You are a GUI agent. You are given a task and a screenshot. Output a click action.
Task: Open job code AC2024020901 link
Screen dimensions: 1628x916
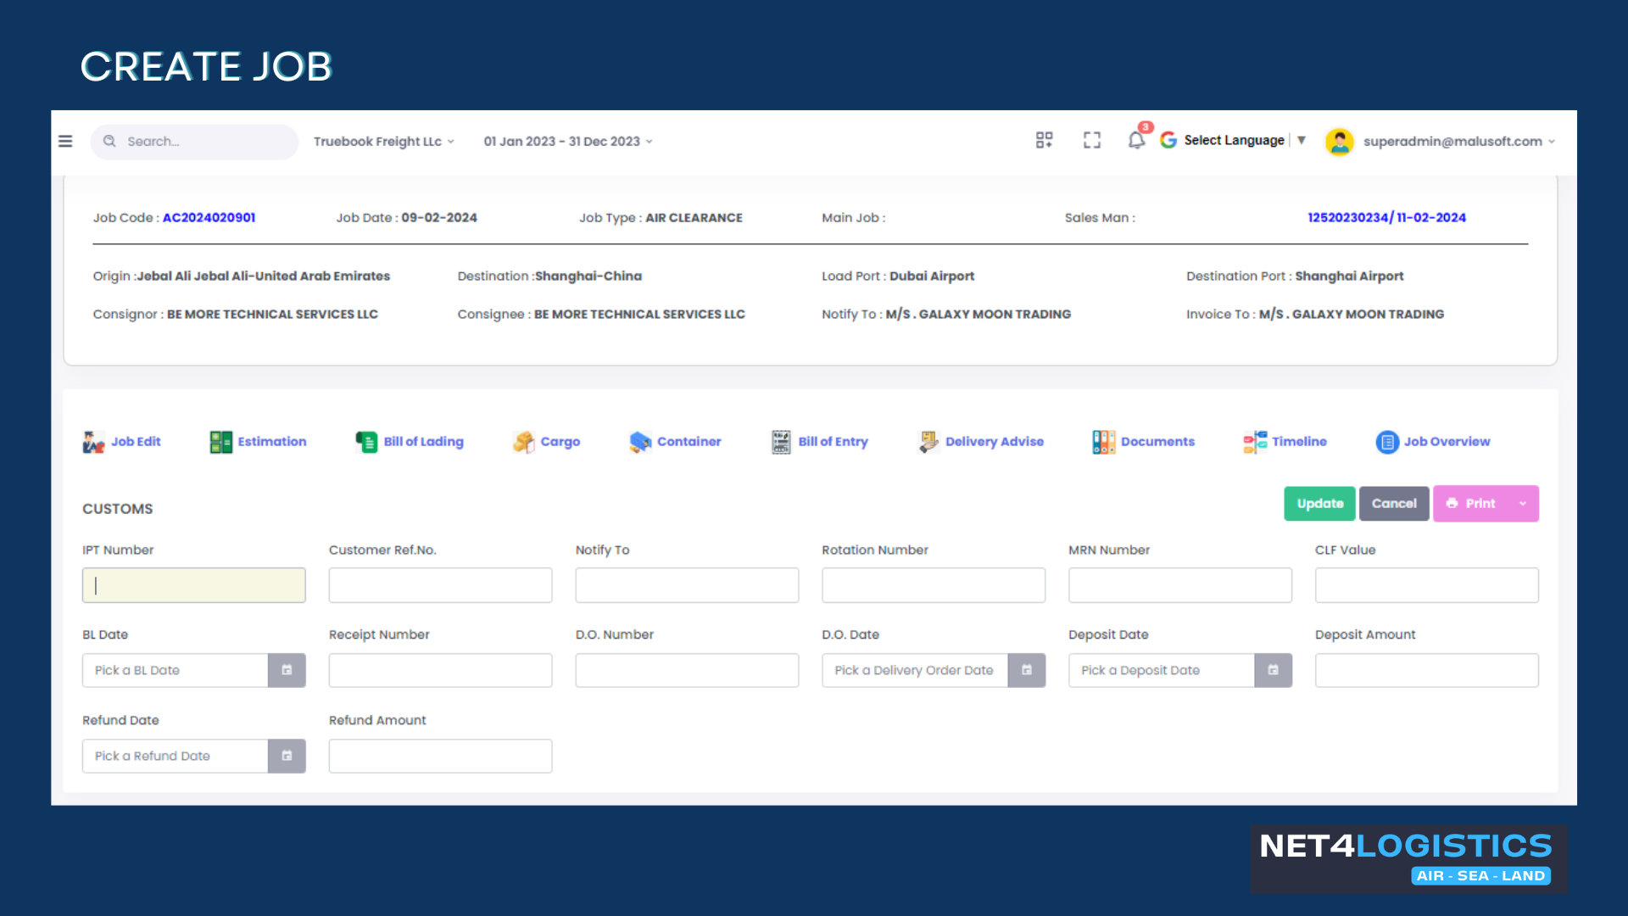tap(209, 218)
